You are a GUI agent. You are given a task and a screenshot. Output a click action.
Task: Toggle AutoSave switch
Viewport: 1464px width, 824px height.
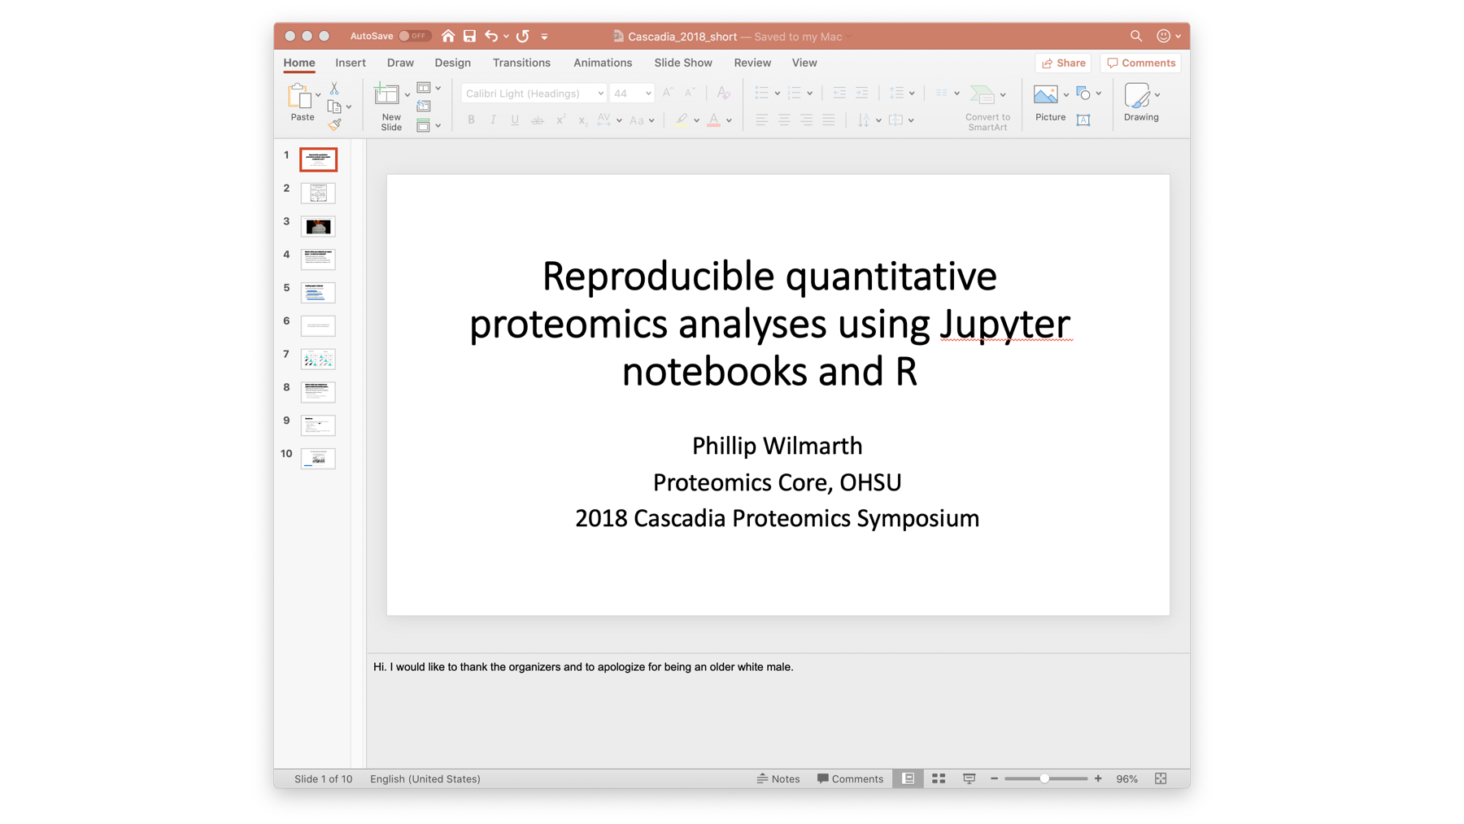414,36
